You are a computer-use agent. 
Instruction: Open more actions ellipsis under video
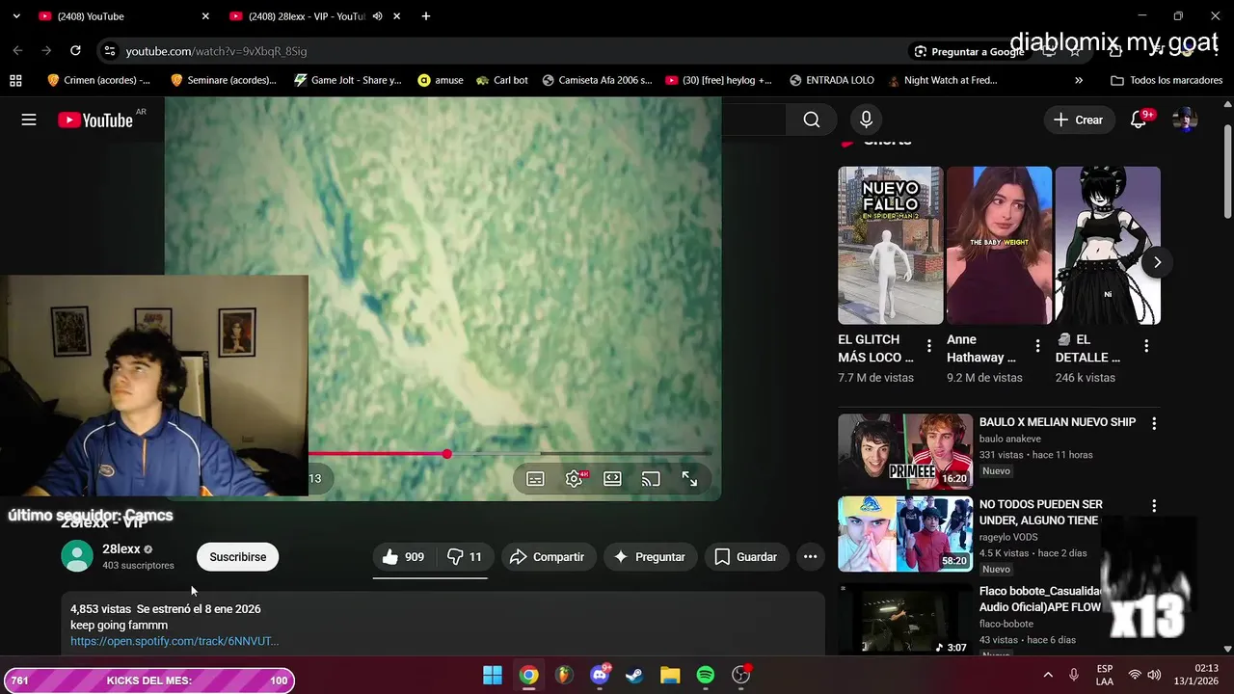coord(810,557)
